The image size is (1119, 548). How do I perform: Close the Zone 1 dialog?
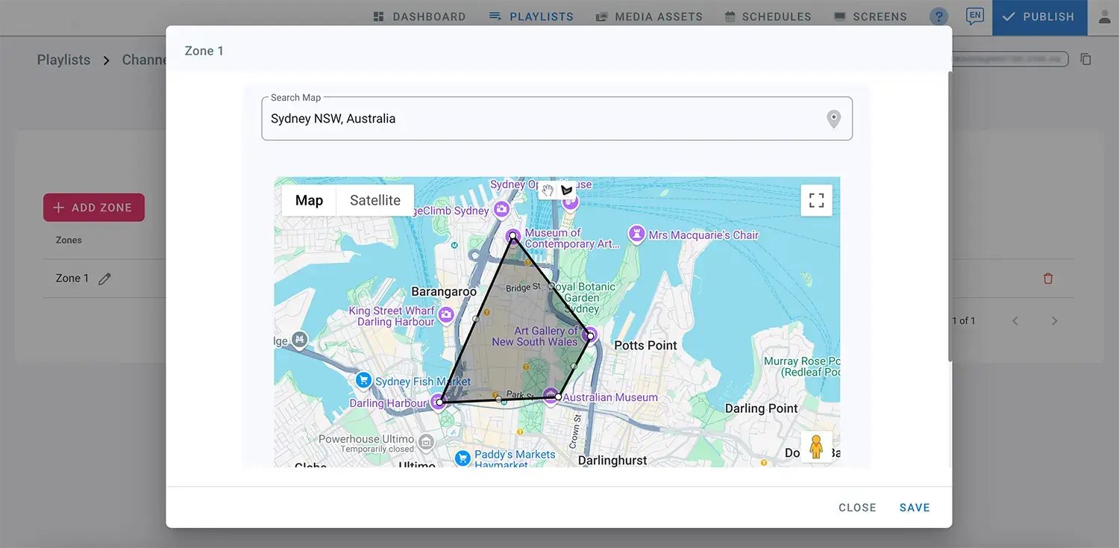click(856, 508)
